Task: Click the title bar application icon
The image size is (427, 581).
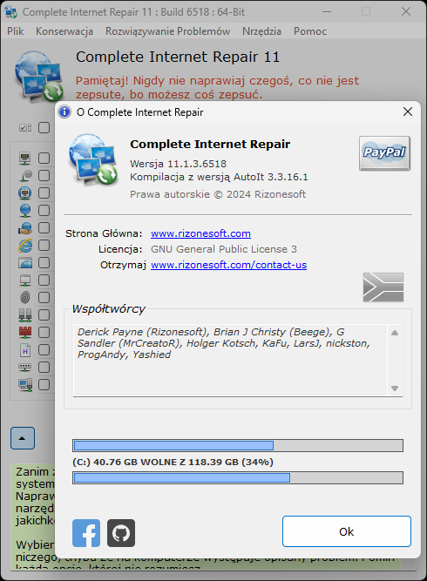Action: tap(10, 12)
